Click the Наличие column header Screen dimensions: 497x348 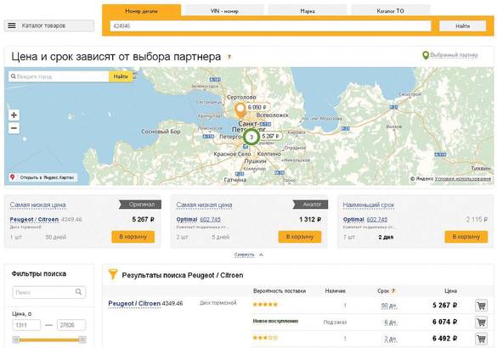pos(335,290)
